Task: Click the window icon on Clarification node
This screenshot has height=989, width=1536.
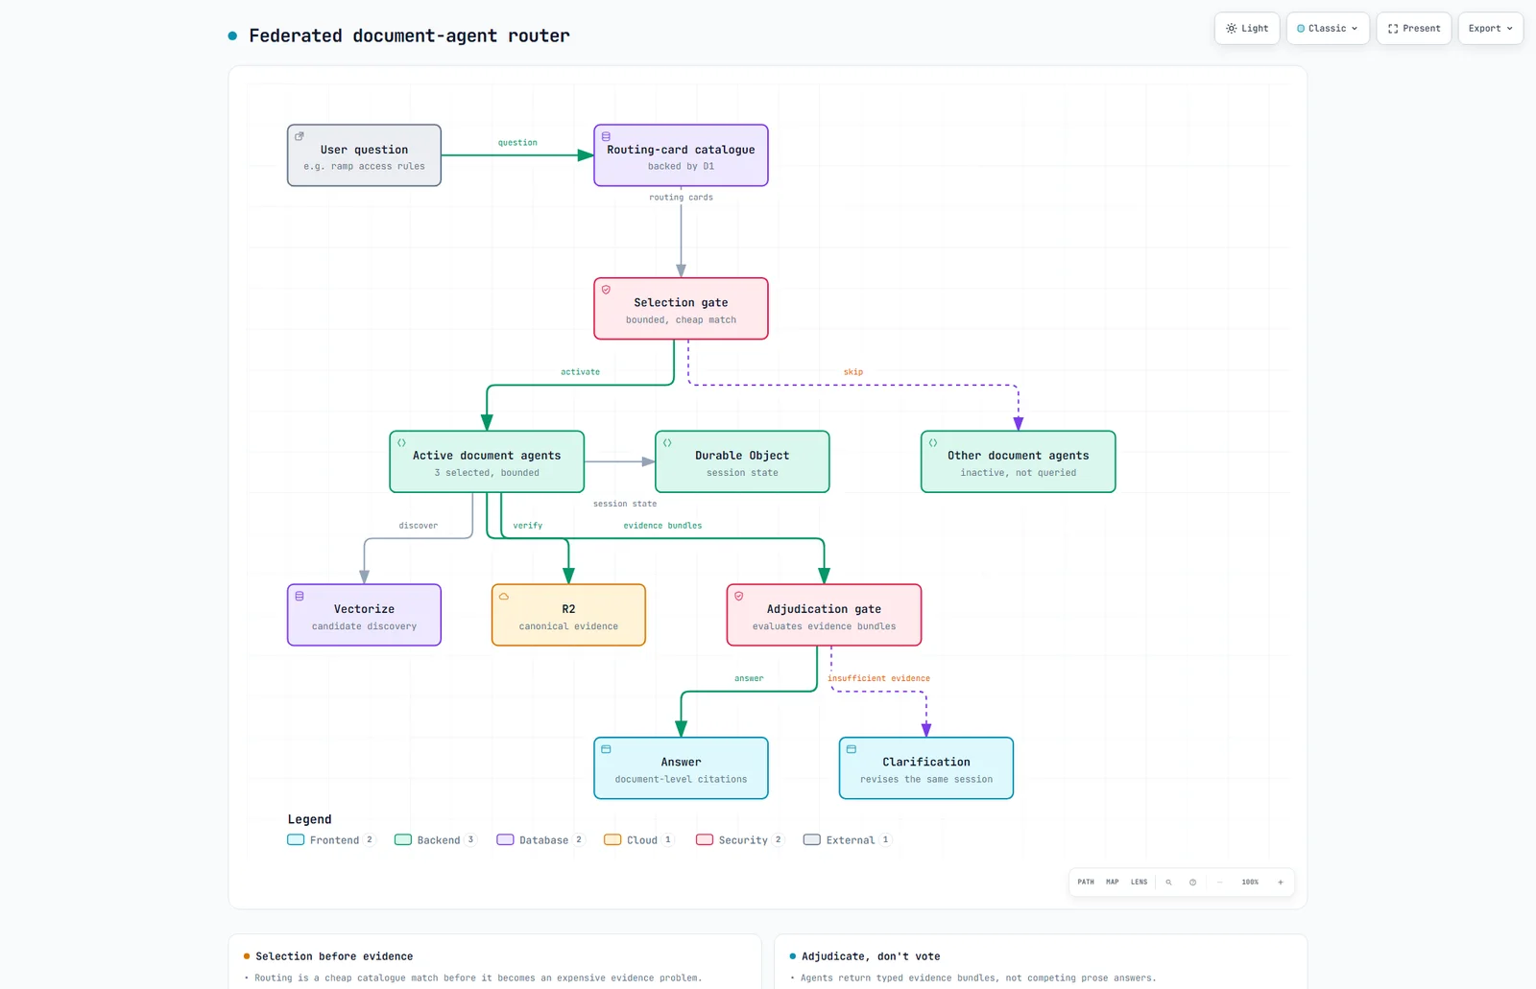Action: point(852,749)
